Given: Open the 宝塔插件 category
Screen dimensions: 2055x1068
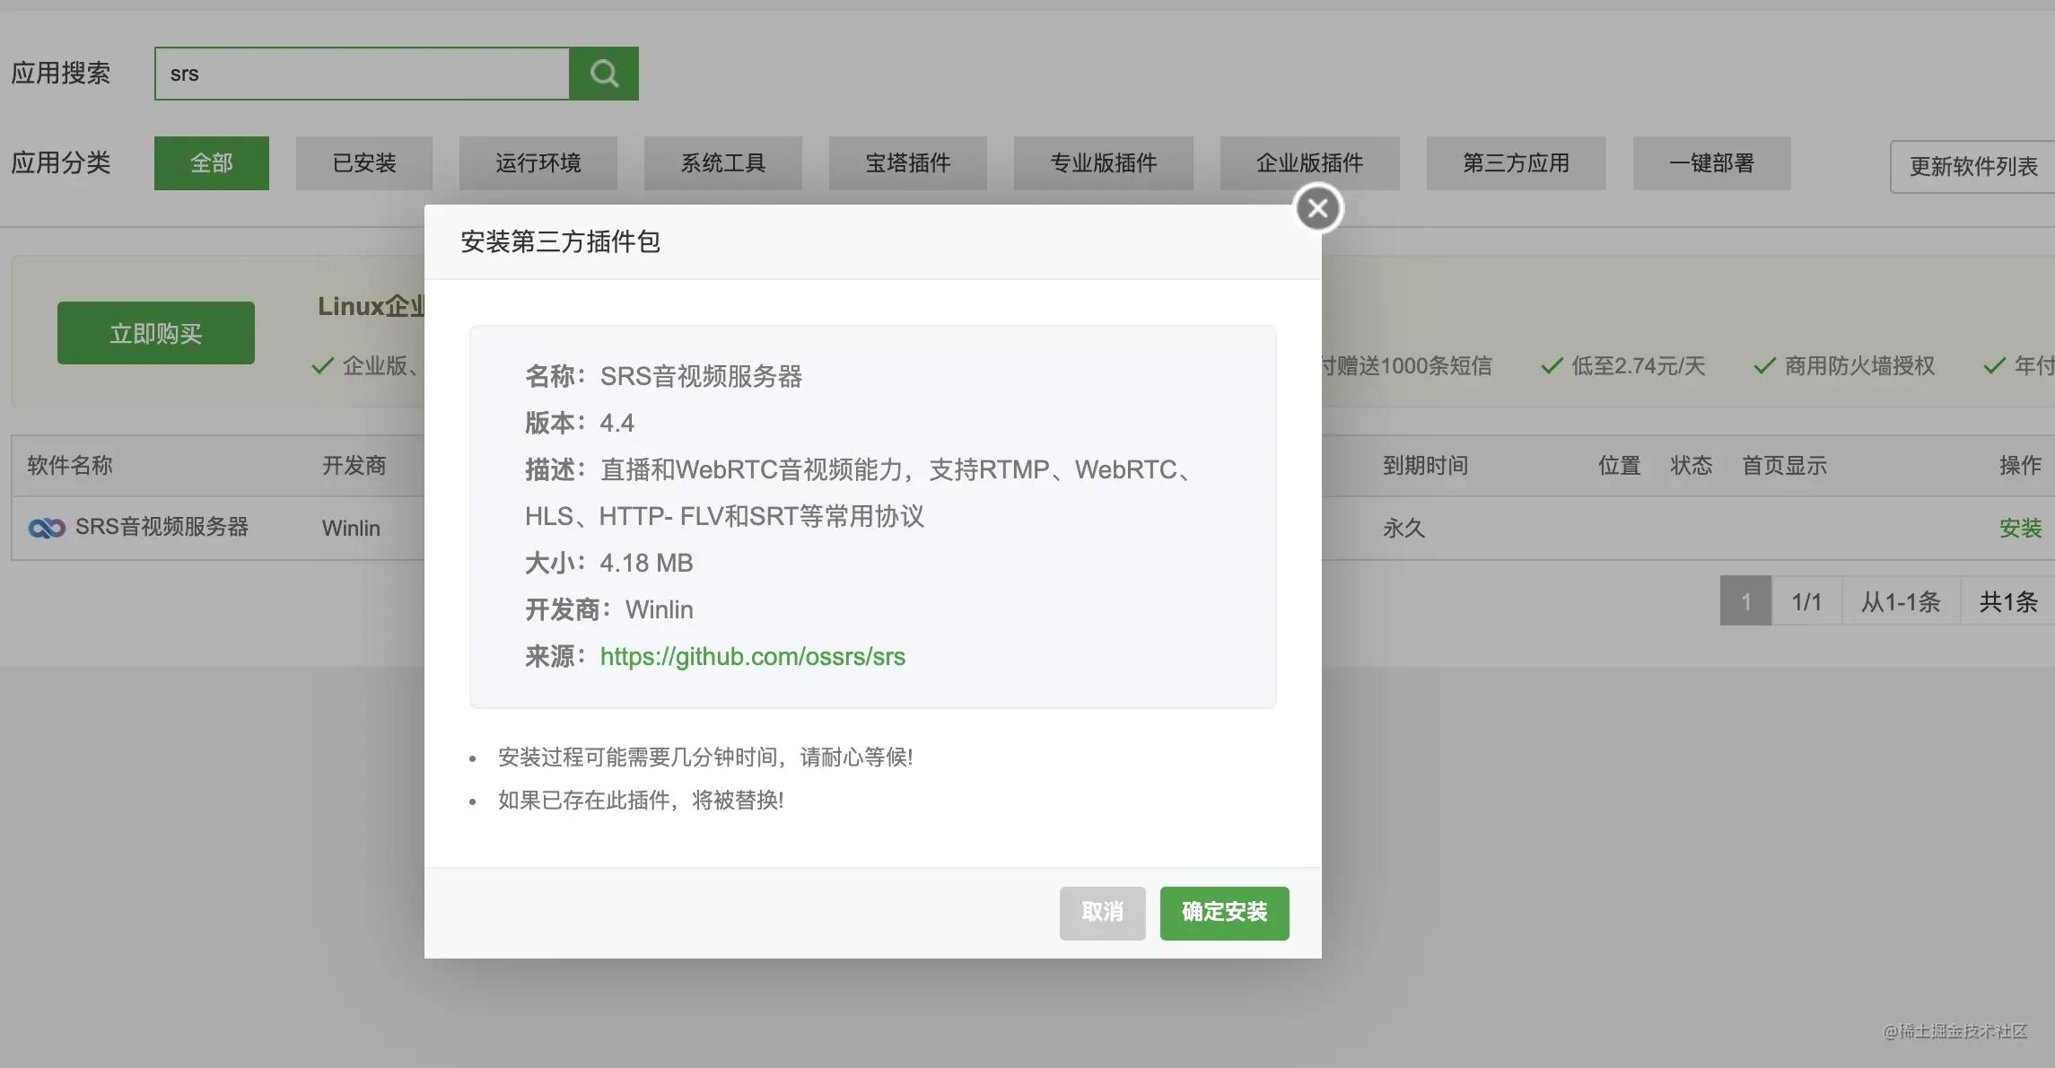Looking at the screenshot, I should point(907,162).
